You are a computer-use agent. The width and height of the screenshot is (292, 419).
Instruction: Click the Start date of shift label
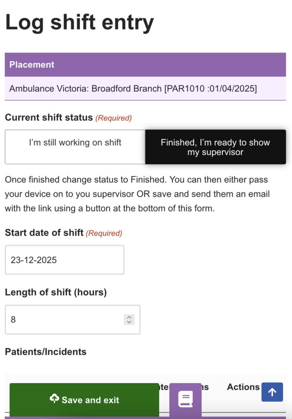(44, 233)
